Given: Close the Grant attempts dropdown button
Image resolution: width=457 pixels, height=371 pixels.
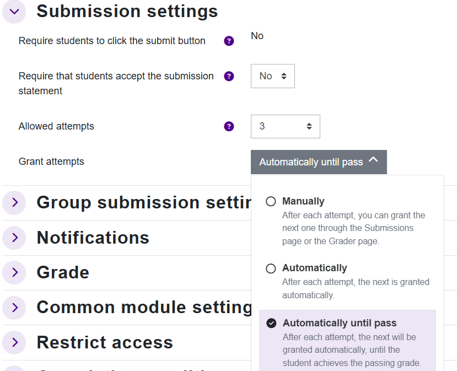Looking at the screenshot, I should 319,162.
